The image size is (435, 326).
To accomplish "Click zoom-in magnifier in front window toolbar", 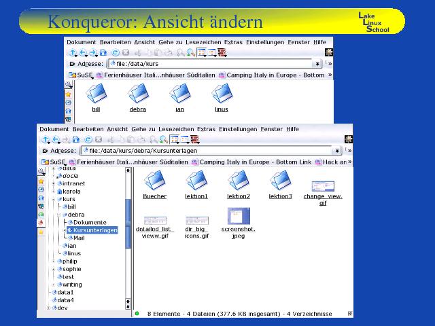I will pyautogui.click(x=164, y=139).
